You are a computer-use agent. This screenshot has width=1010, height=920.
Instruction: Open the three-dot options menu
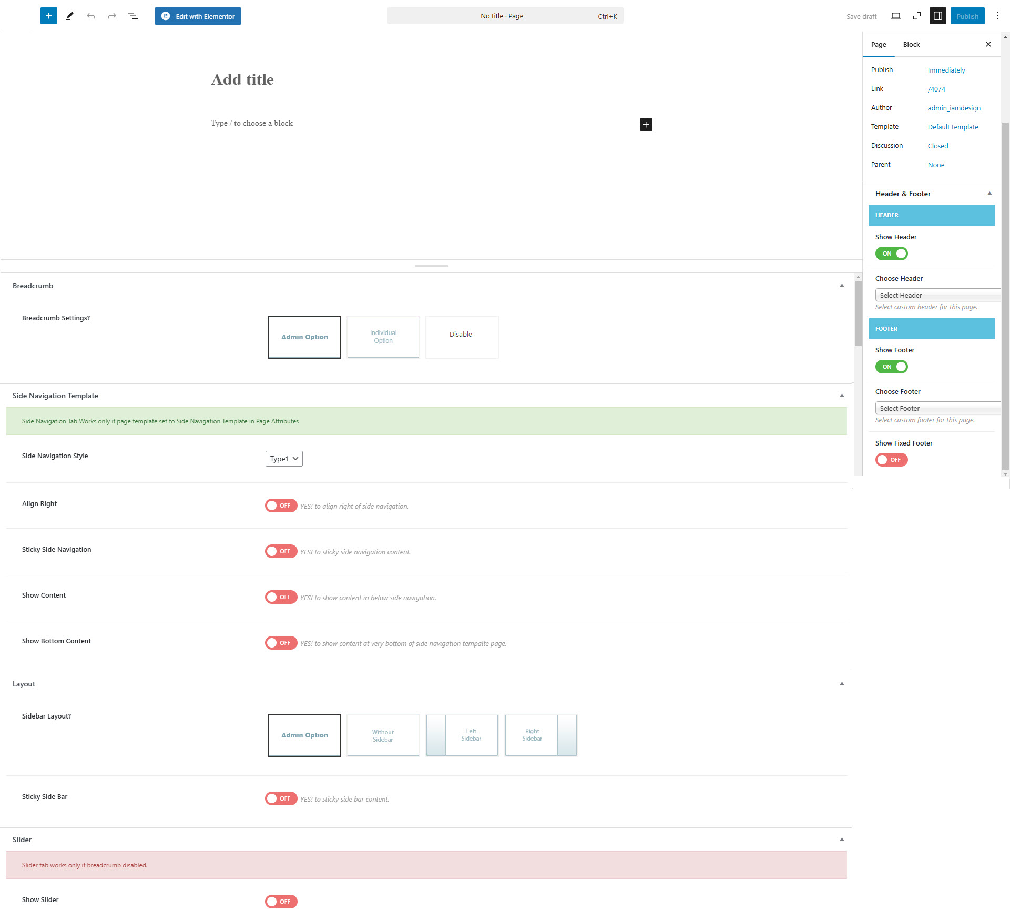(x=997, y=16)
